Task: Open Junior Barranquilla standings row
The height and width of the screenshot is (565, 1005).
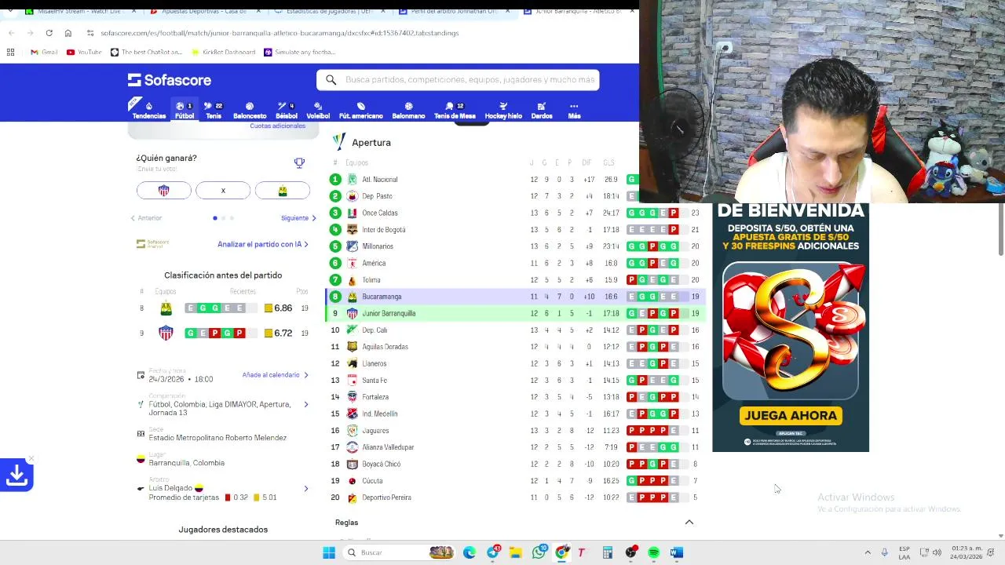Action: point(515,313)
